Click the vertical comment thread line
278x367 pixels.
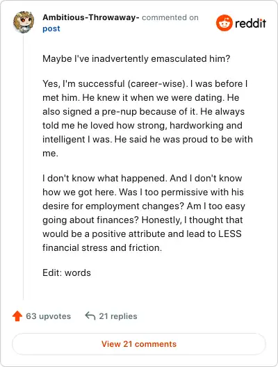coord(23,168)
